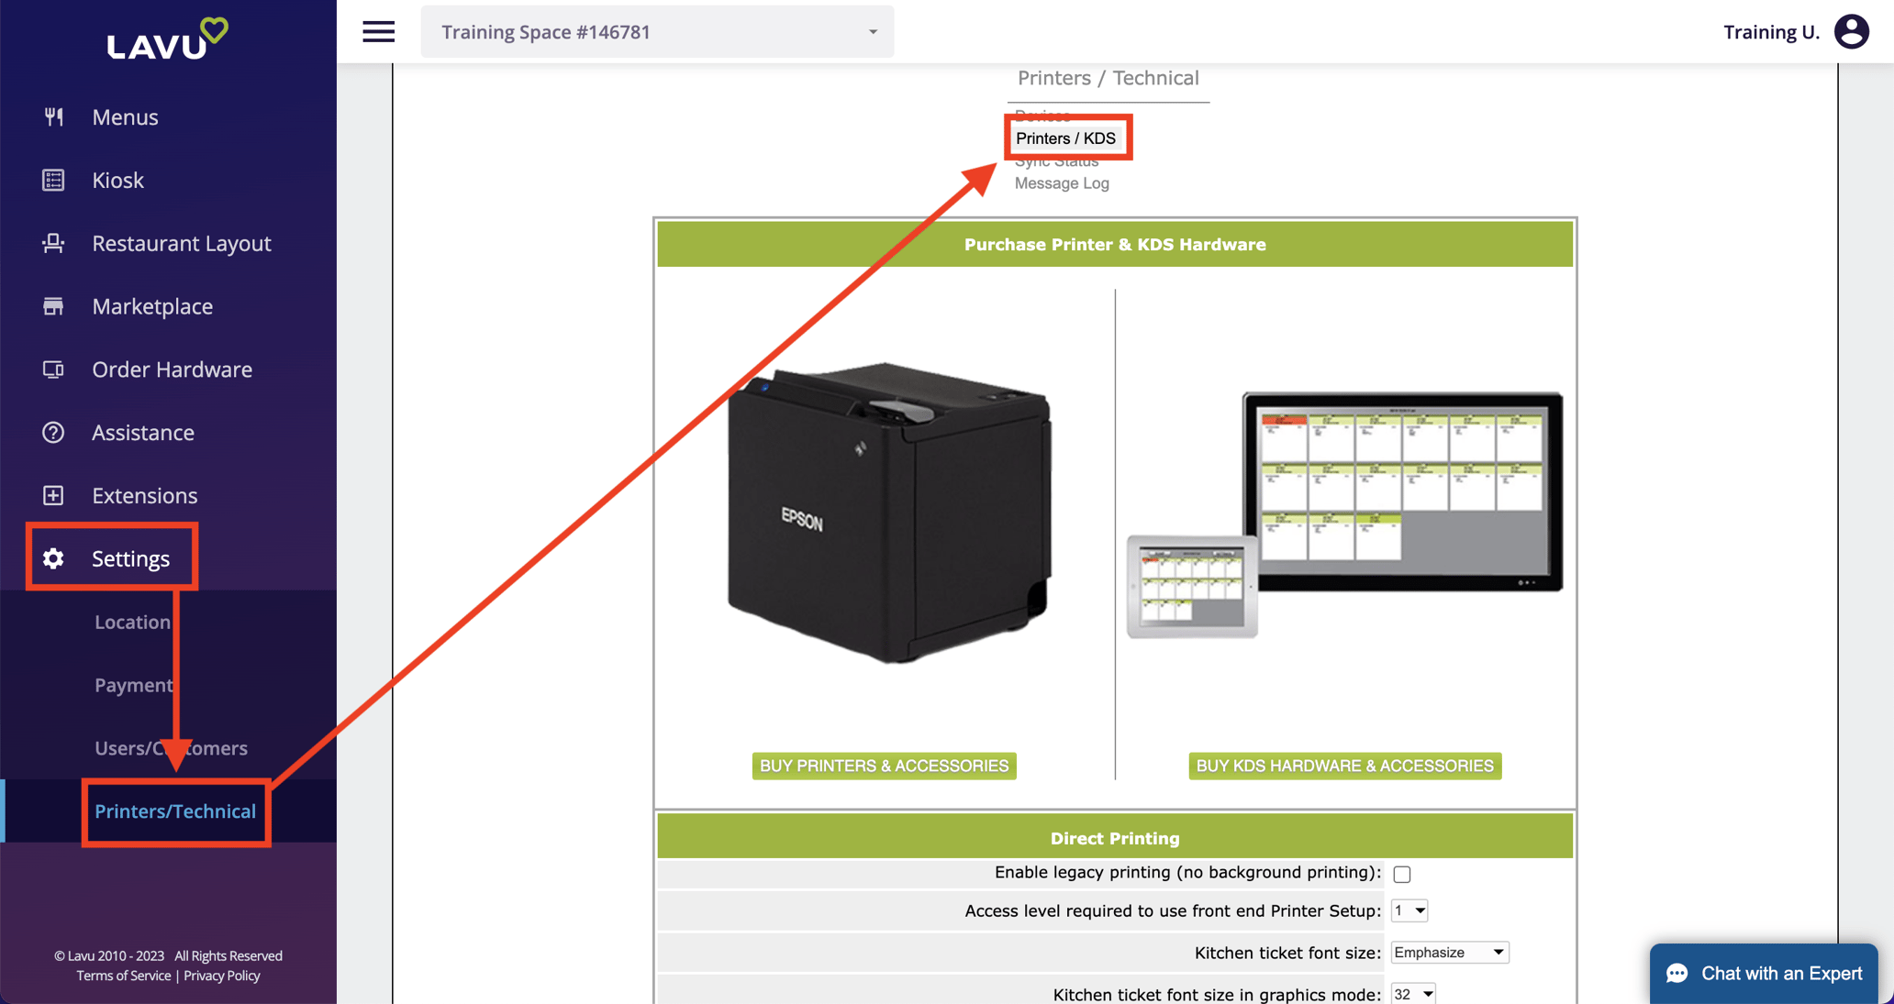Click Buy Printers & Accessories
The height and width of the screenshot is (1004, 1894).
click(x=883, y=765)
